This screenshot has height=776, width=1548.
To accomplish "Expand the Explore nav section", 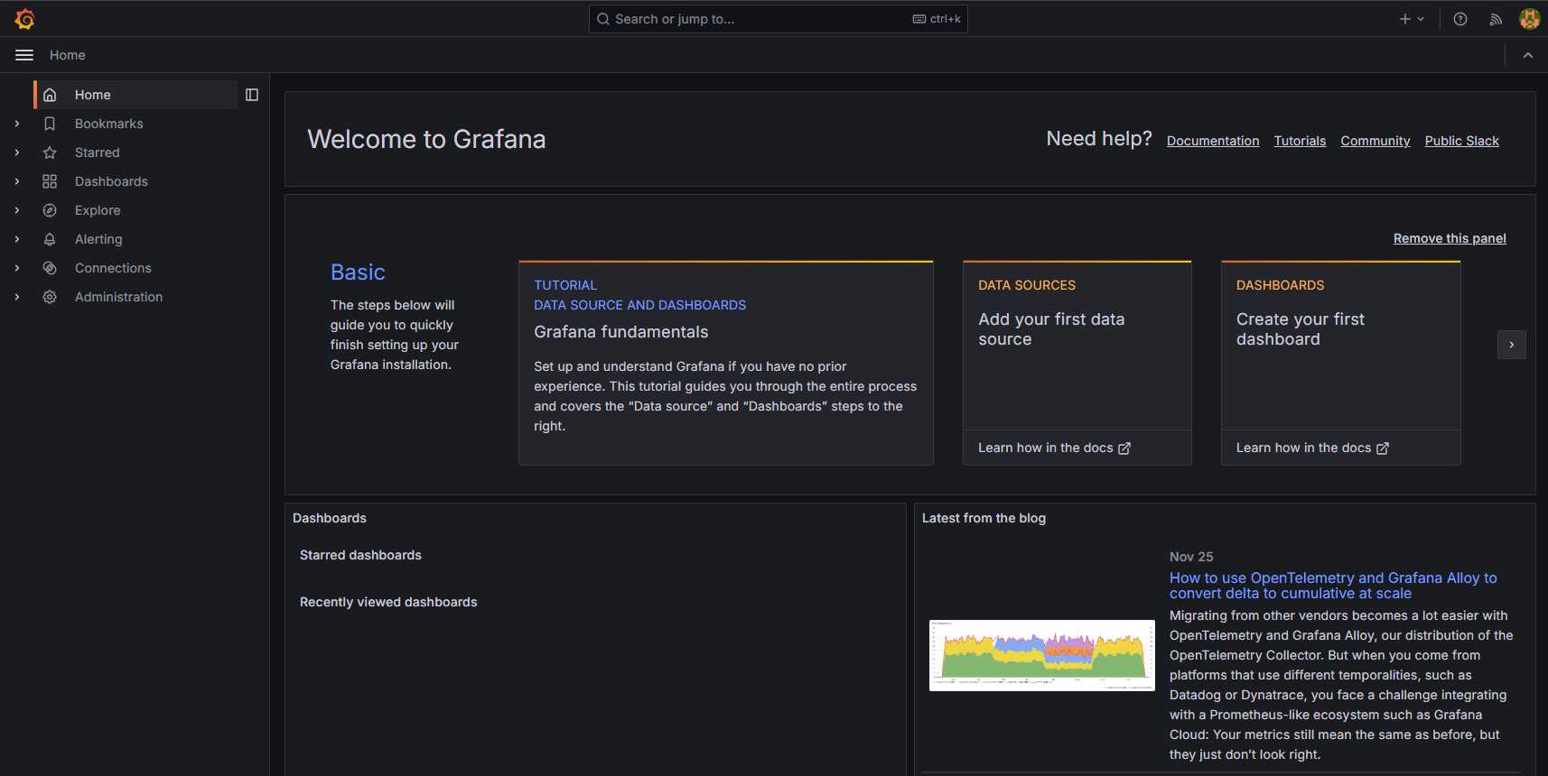I will click(x=17, y=210).
